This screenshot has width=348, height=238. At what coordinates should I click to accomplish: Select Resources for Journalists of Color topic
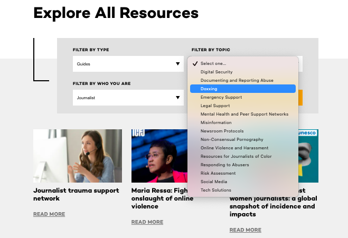point(243,156)
